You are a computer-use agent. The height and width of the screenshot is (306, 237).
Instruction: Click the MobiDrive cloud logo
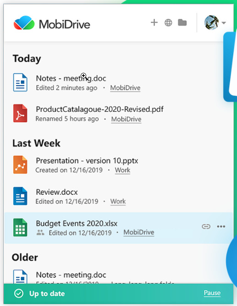coord(24,23)
